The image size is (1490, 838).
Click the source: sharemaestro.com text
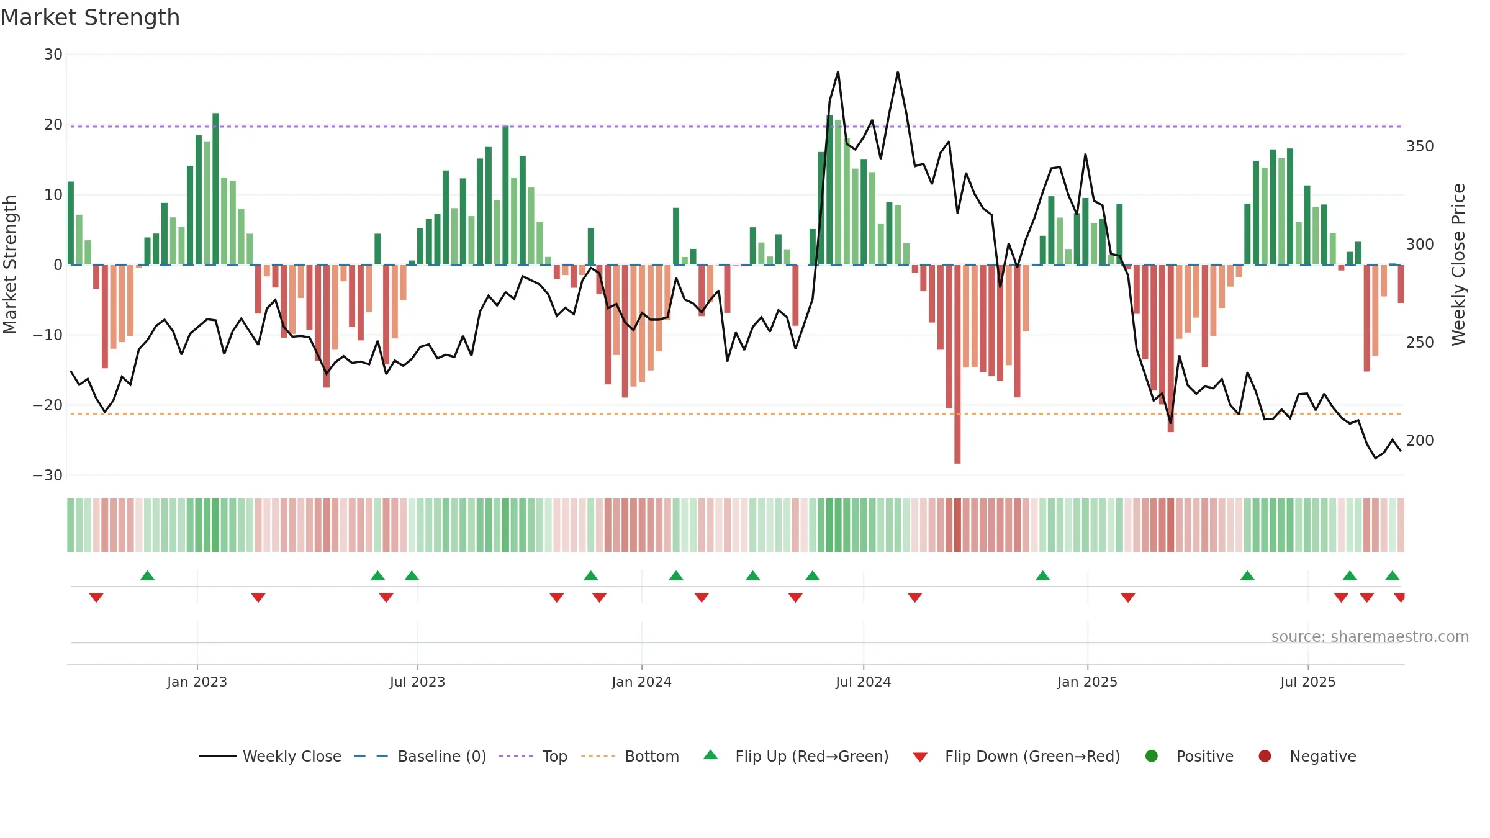tap(1370, 636)
